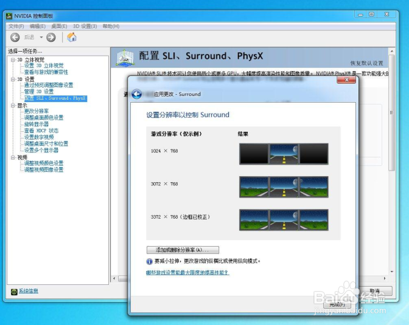409x325 pixels.
Task: Open the 3D 设置(3) menu
Action: tap(85, 26)
